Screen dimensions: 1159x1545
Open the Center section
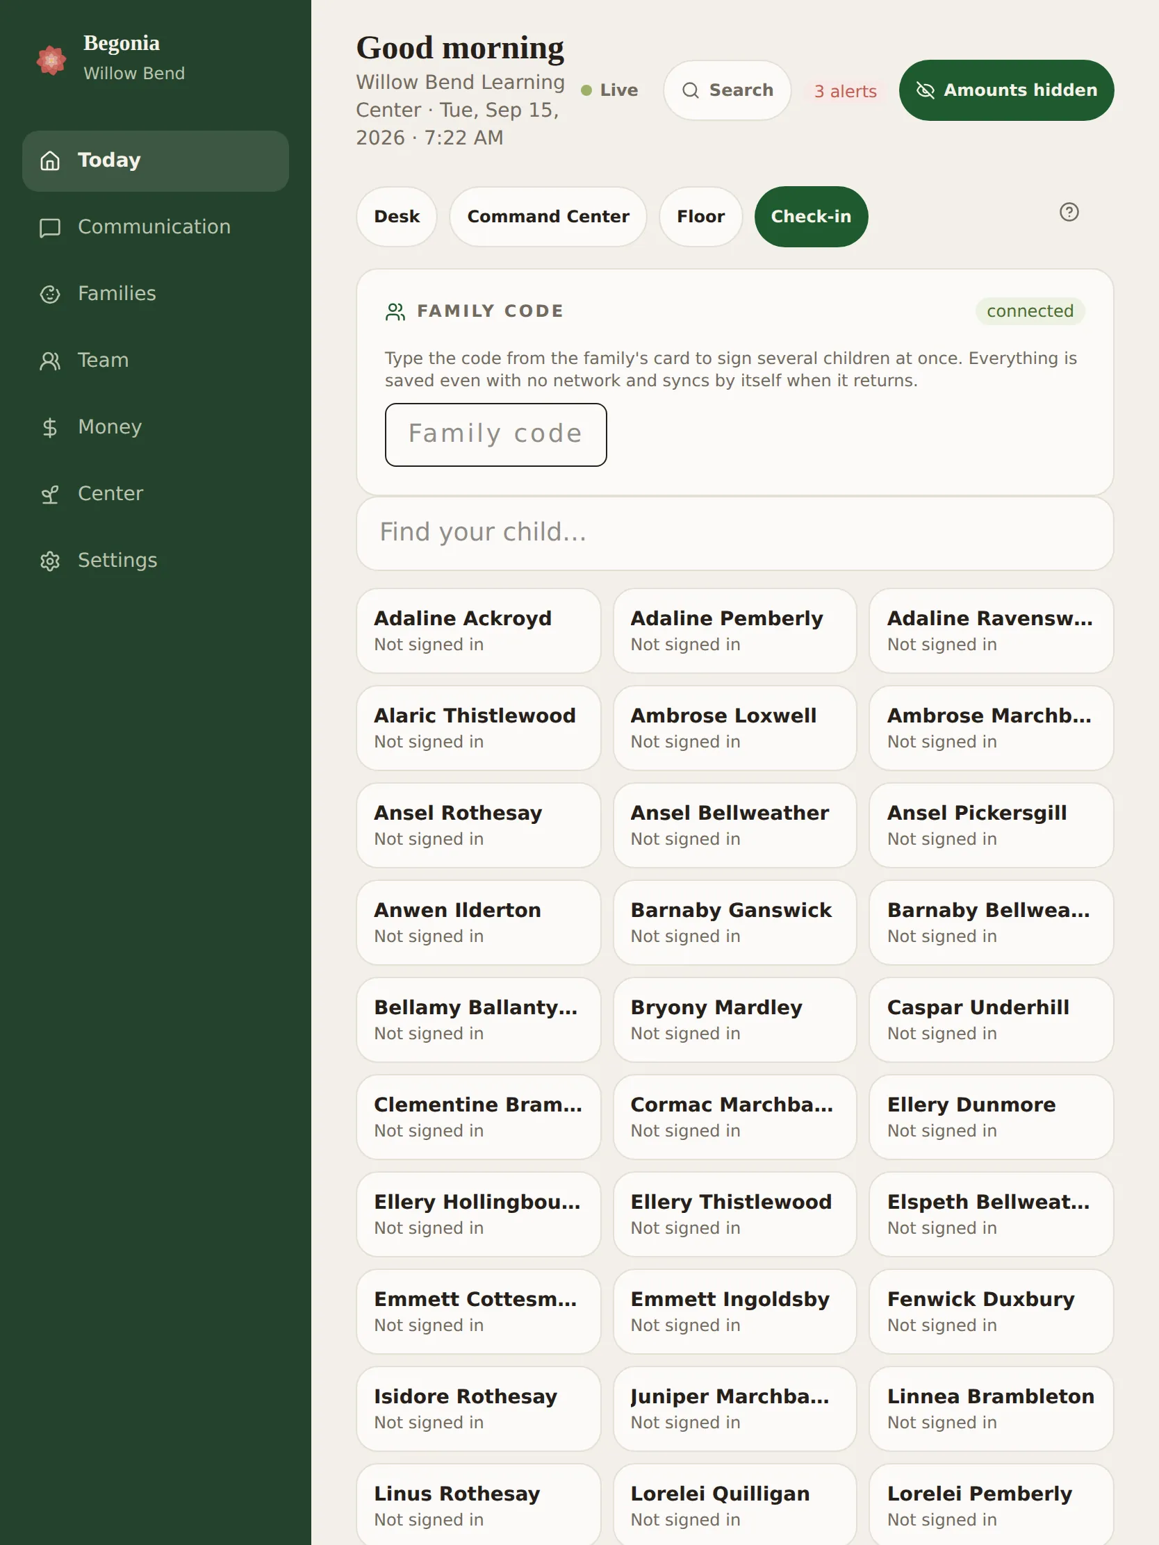click(x=155, y=495)
